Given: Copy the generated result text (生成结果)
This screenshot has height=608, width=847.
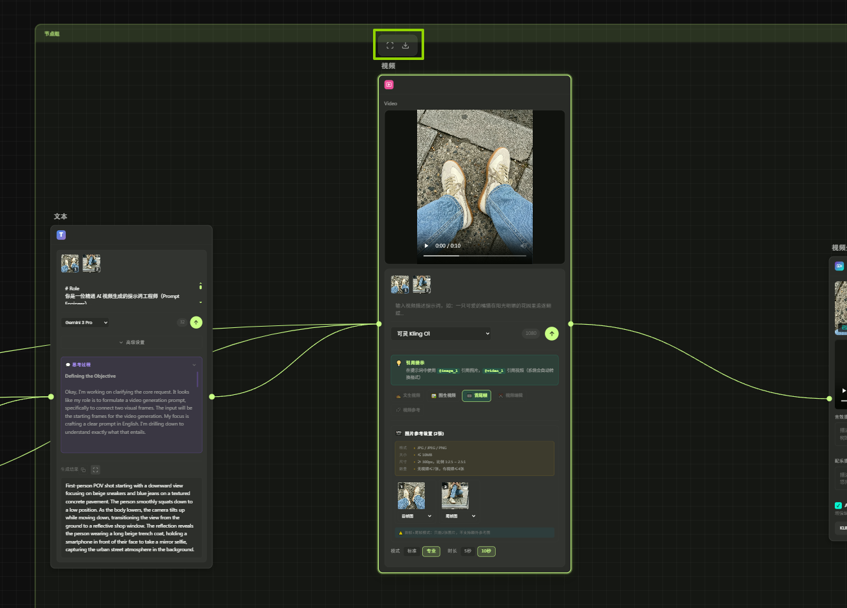Looking at the screenshot, I should click(83, 470).
